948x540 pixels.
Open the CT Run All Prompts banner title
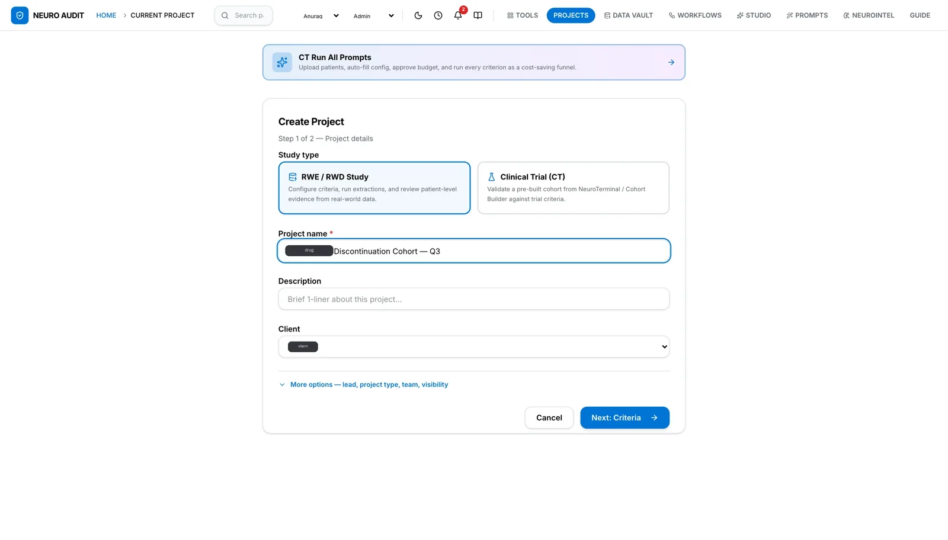coord(335,57)
